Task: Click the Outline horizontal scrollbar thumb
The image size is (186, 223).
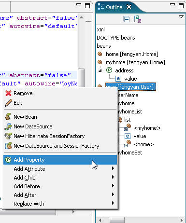Action: (x=116, y=220)
